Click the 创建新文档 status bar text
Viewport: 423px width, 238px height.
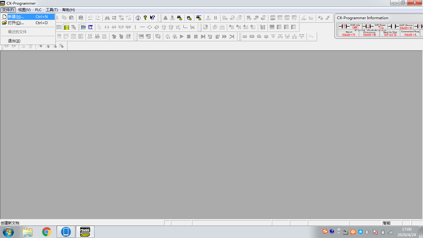point(10,223)
